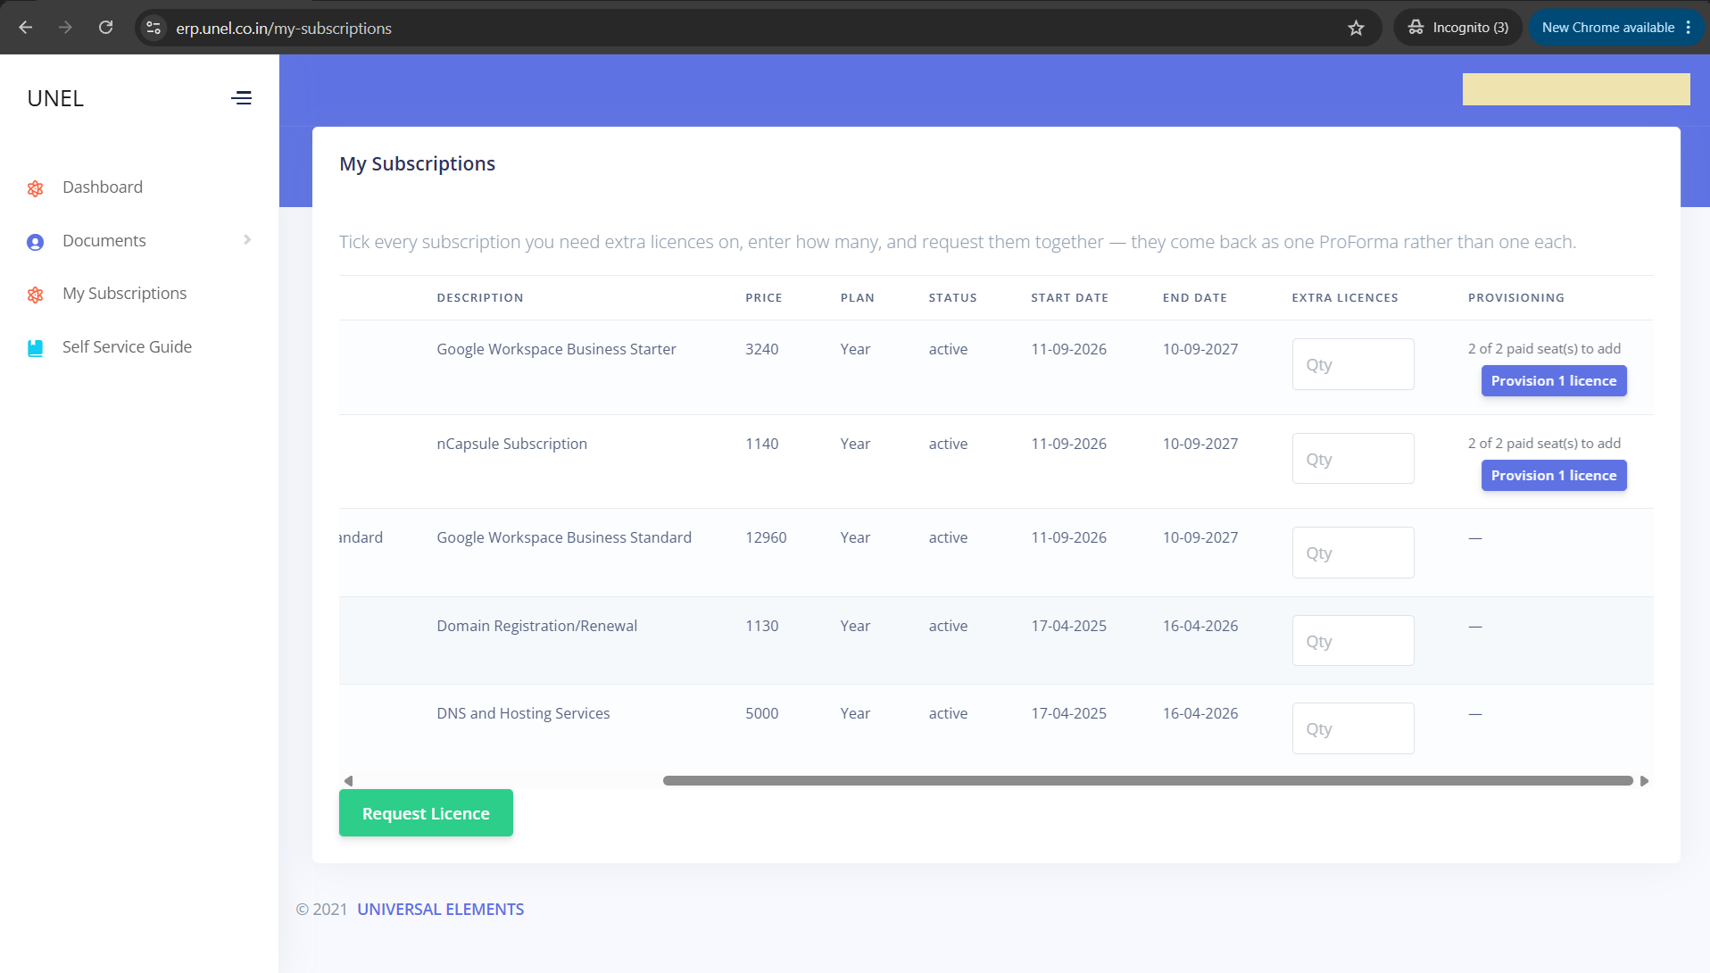Click Qty field for Google Workspace Business Starter
Viewport: 1710px width, 973px height.
point(1353,364)
